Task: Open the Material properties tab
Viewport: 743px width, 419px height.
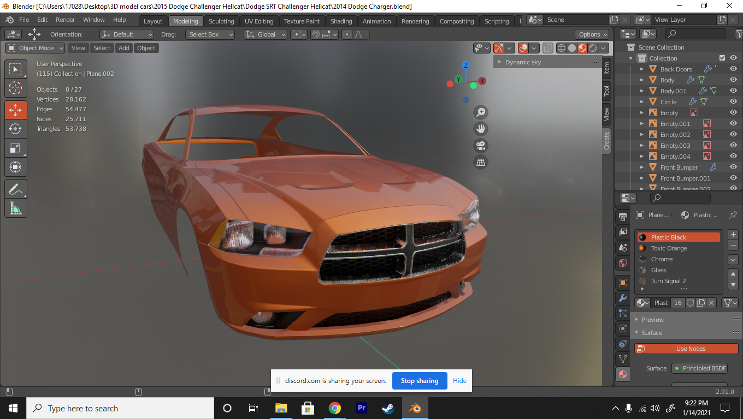Action: (x=623, y=374)
